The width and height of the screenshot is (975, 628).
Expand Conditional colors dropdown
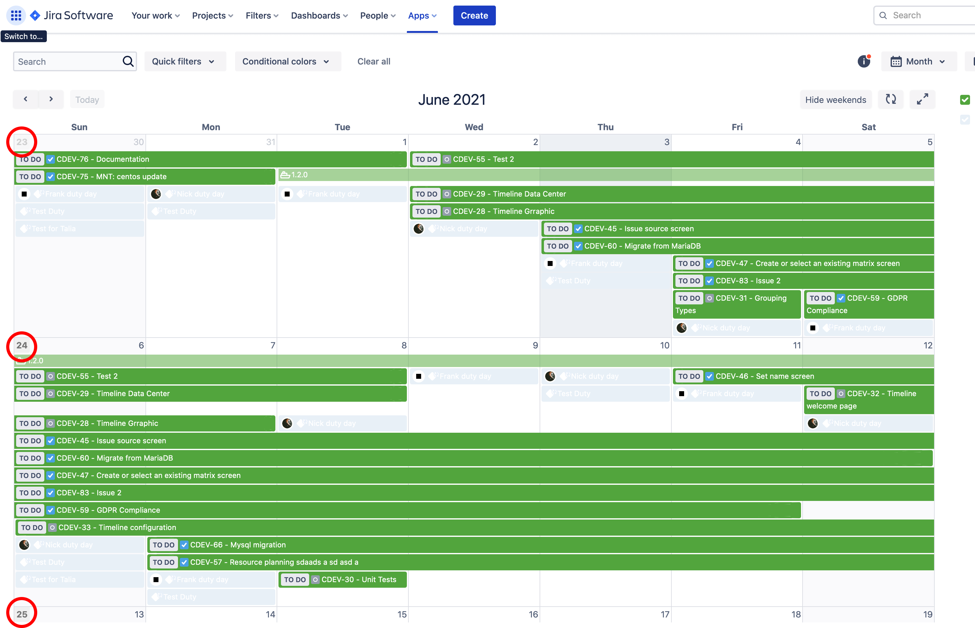(x=286, y=61)
